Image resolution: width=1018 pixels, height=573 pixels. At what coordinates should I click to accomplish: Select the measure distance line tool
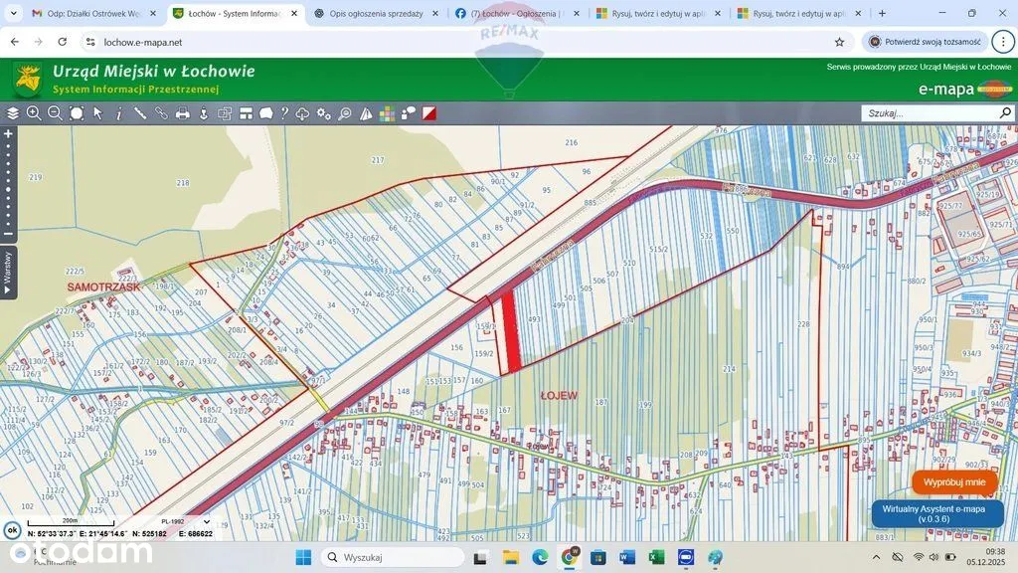pos(140,113)
